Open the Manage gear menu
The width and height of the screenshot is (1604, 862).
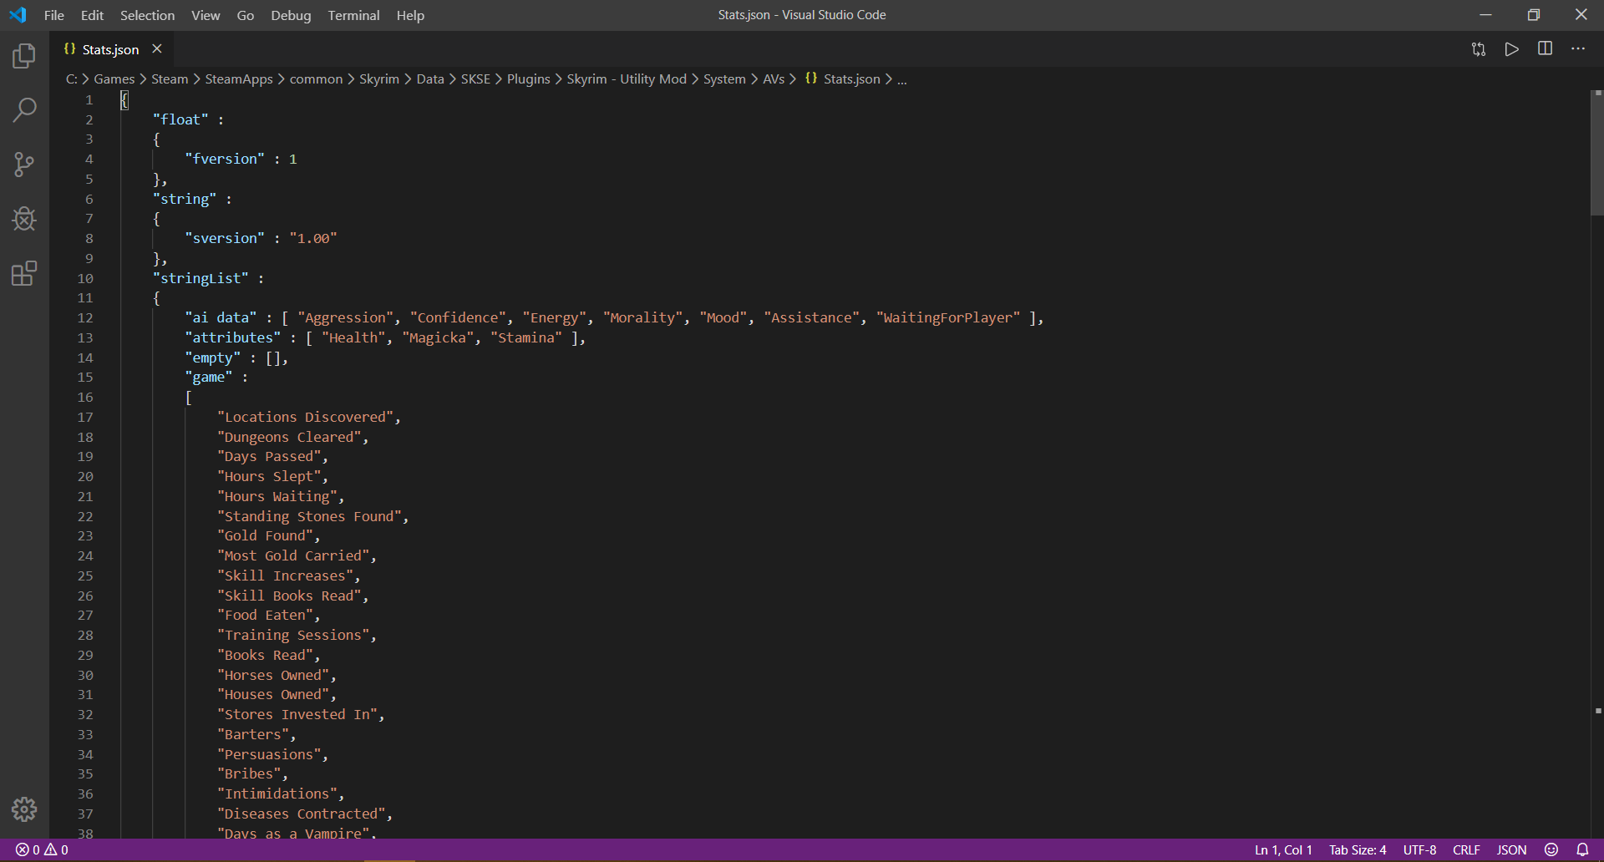point(24,809)
